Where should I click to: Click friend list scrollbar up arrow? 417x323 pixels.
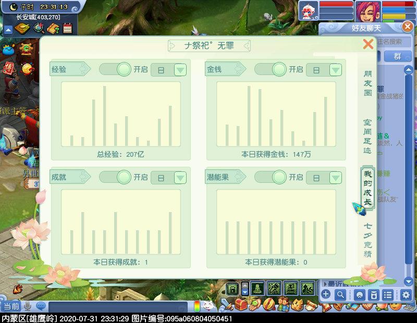tap(408, 70)
